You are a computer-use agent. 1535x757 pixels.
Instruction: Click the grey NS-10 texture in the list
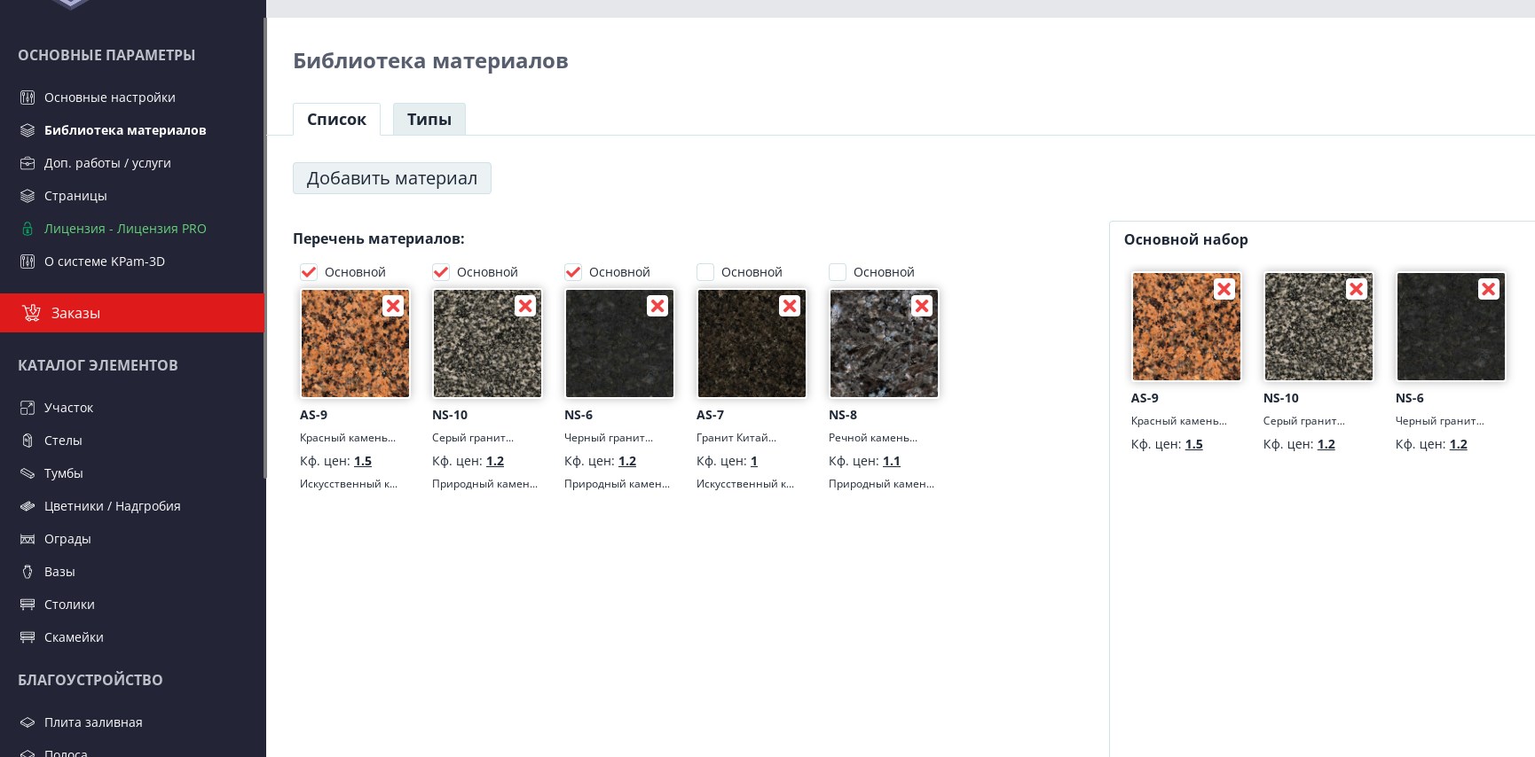[x=487, y=343]
